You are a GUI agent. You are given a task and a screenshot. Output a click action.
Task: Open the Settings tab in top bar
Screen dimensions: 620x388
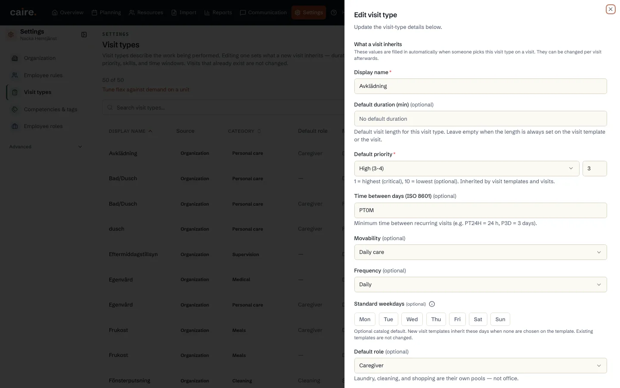tap(309, 13)
